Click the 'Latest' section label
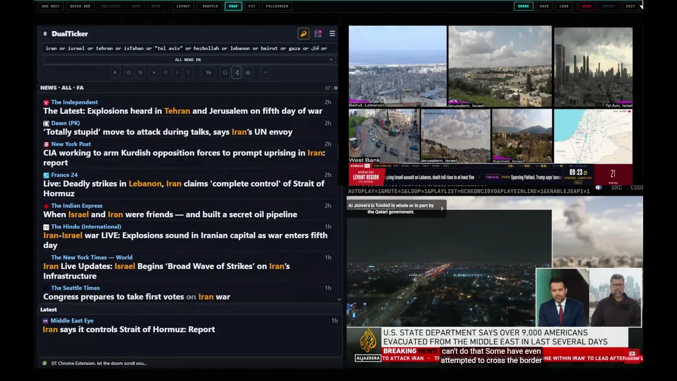This screenshot has height=381, width=677. (x=49, y=310)
